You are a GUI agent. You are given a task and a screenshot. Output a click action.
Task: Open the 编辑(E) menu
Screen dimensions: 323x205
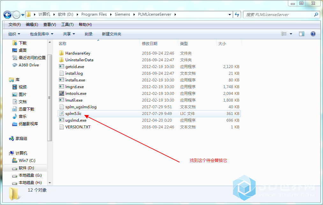tap(32, 25)
